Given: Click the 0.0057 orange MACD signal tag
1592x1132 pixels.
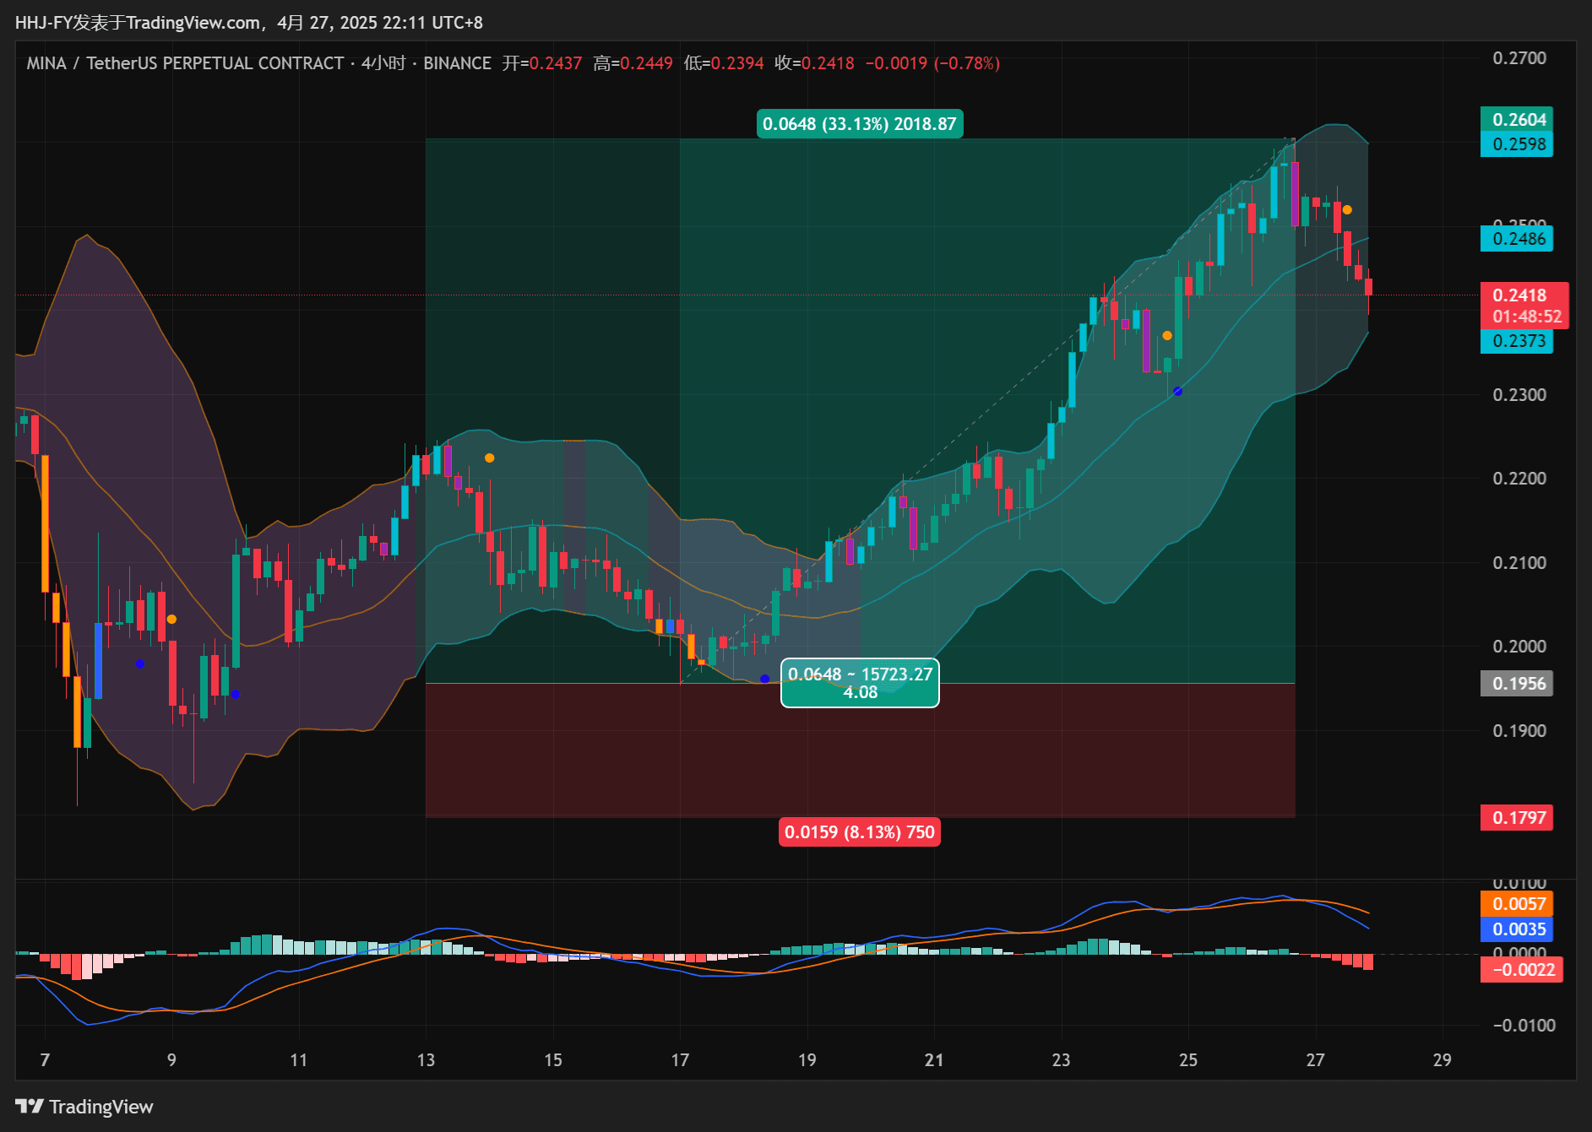Looking at the screenshot, I should pos(1517,904).
